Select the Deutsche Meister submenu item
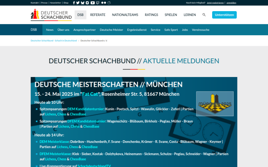The image size is (268, 167). pyautogui.click(x=111, y=30)
